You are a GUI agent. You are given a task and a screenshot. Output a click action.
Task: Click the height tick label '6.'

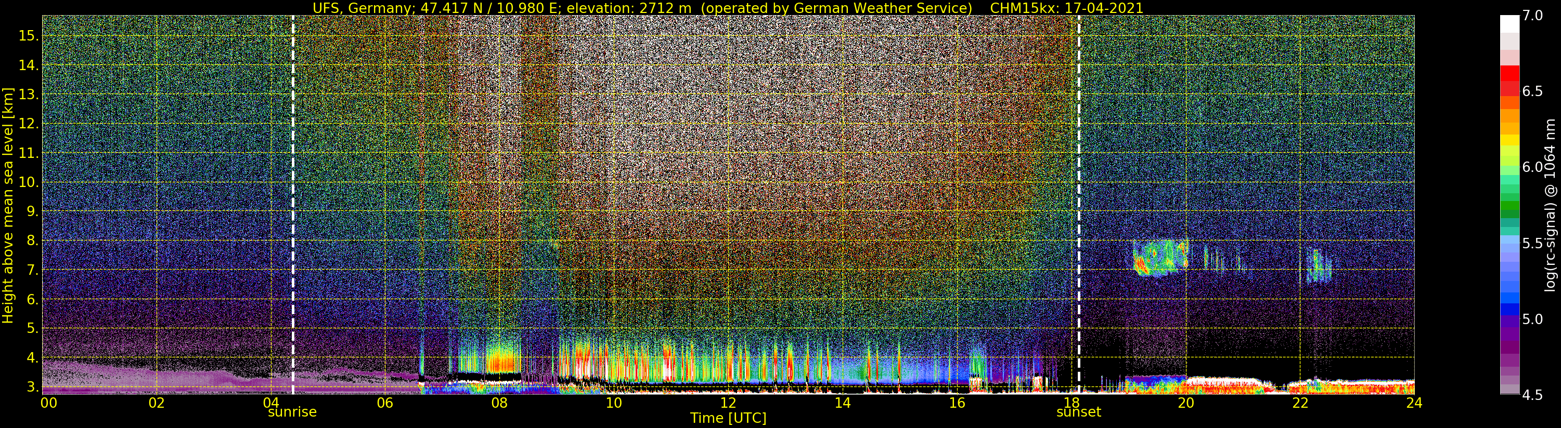point(33,299)
